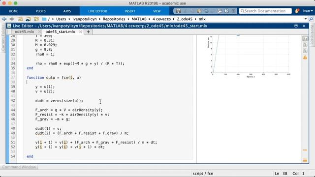This screenshot has width=315, height=177.
Task: Open the VIEW ribbon tab
Action: [157, 11]
